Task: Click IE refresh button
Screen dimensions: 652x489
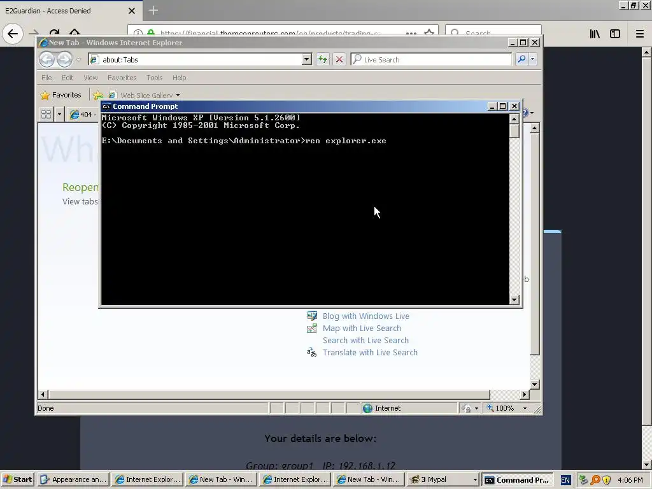Action: click(x=323, y=59)
